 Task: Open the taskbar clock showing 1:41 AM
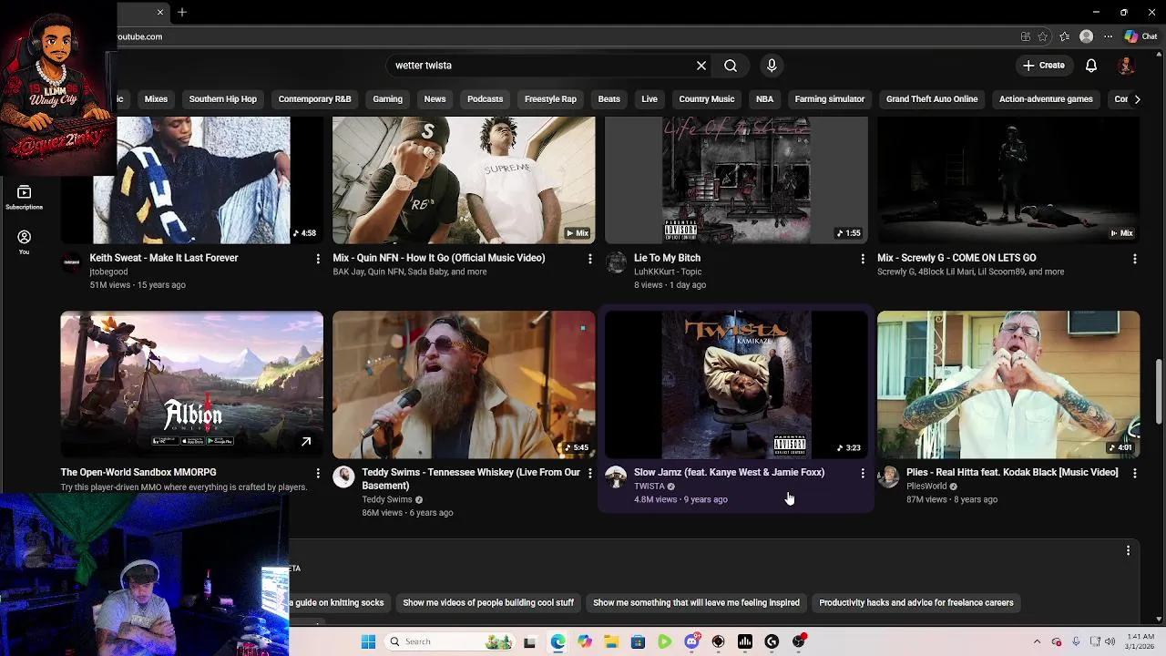[x=1139, y=641]
